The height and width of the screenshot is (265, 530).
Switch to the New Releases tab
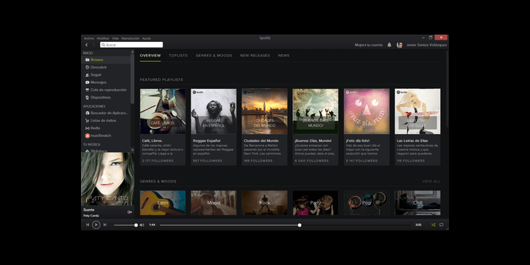coord(255,55)
